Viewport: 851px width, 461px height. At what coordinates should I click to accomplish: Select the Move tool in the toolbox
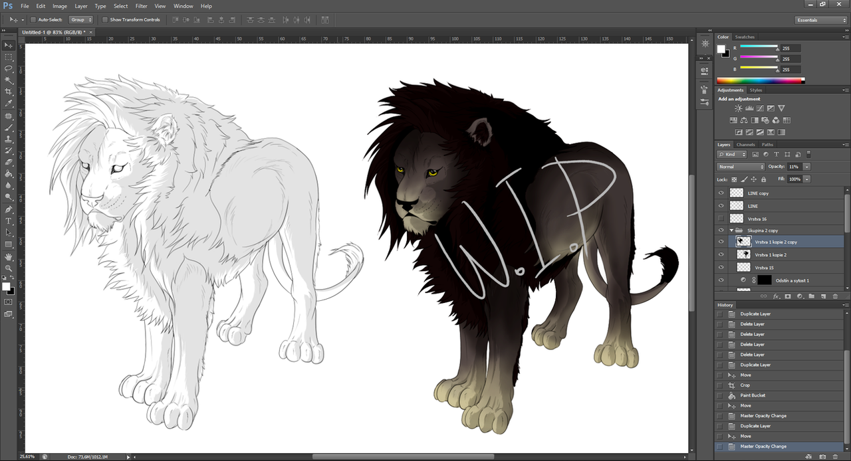[9, 45]
